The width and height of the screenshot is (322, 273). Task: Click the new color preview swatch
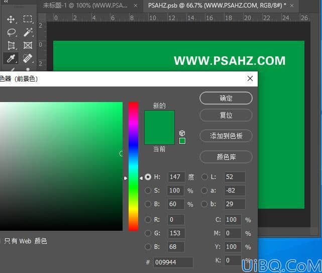(x=160, y=119)
